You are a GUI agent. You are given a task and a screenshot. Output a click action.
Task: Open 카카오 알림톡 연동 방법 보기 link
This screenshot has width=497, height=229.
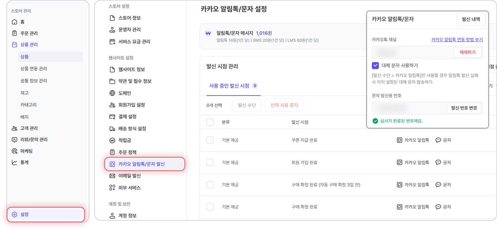point(457,40)
